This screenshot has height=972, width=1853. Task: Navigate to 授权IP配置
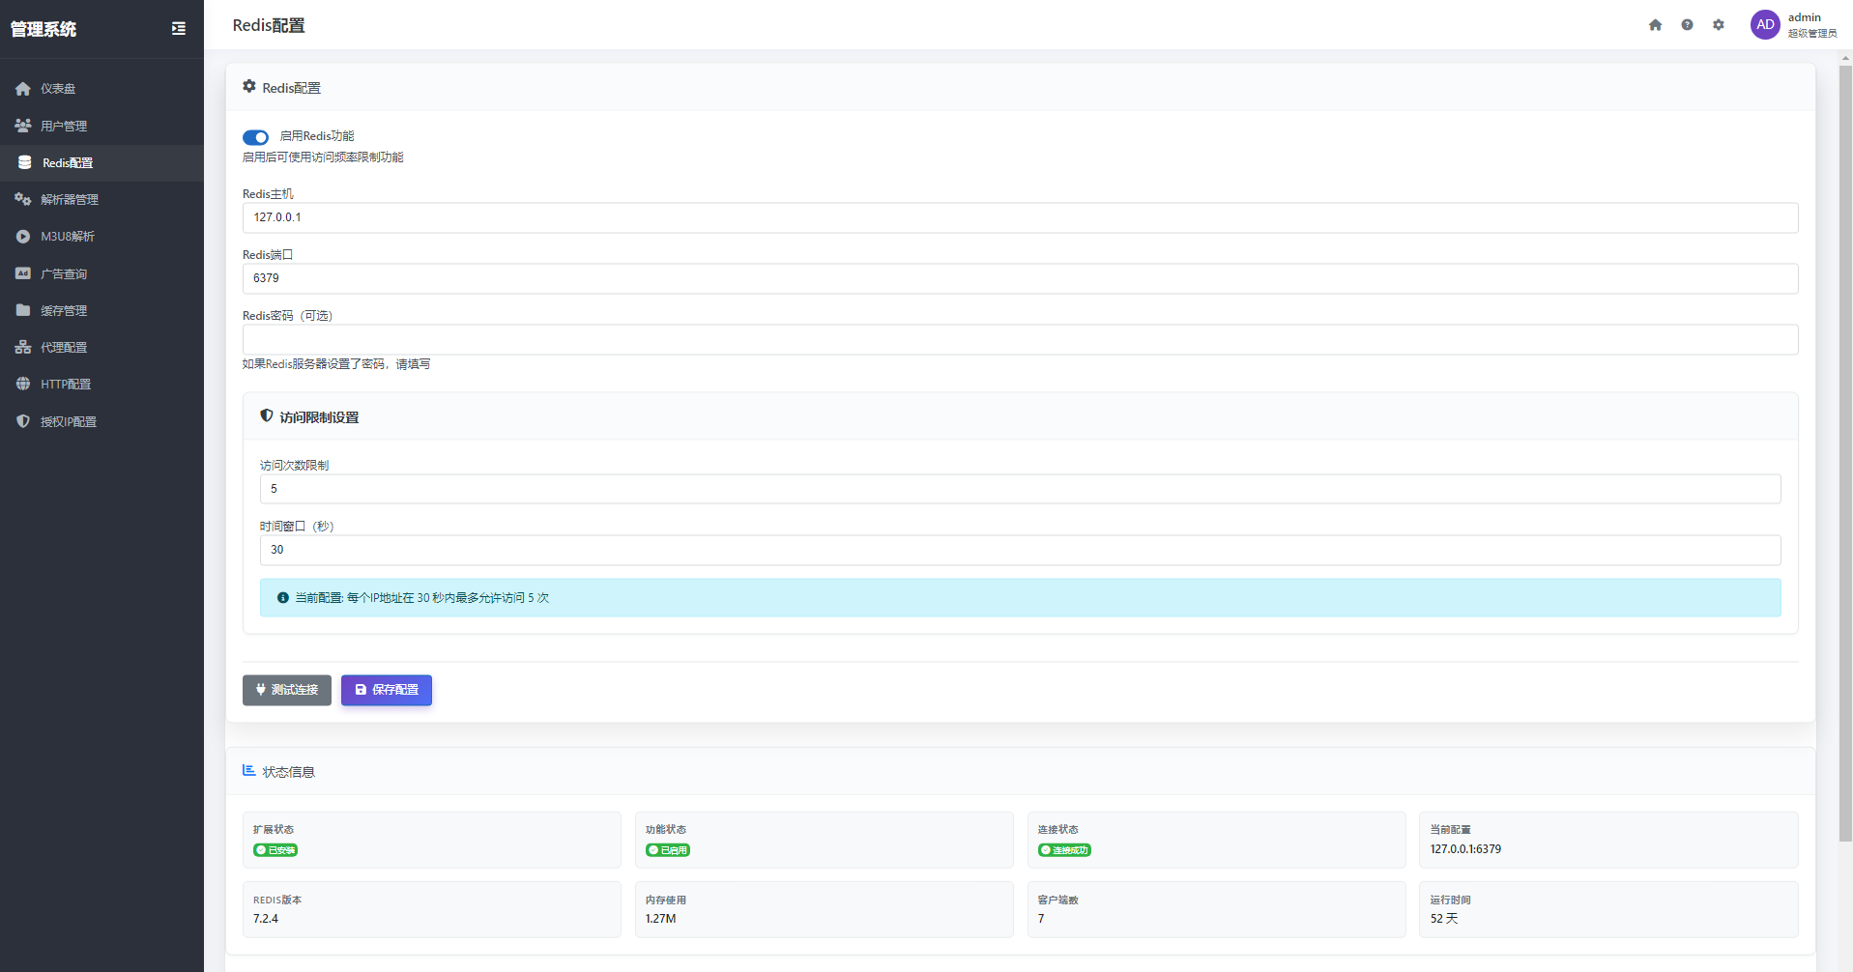coord(69,421)
